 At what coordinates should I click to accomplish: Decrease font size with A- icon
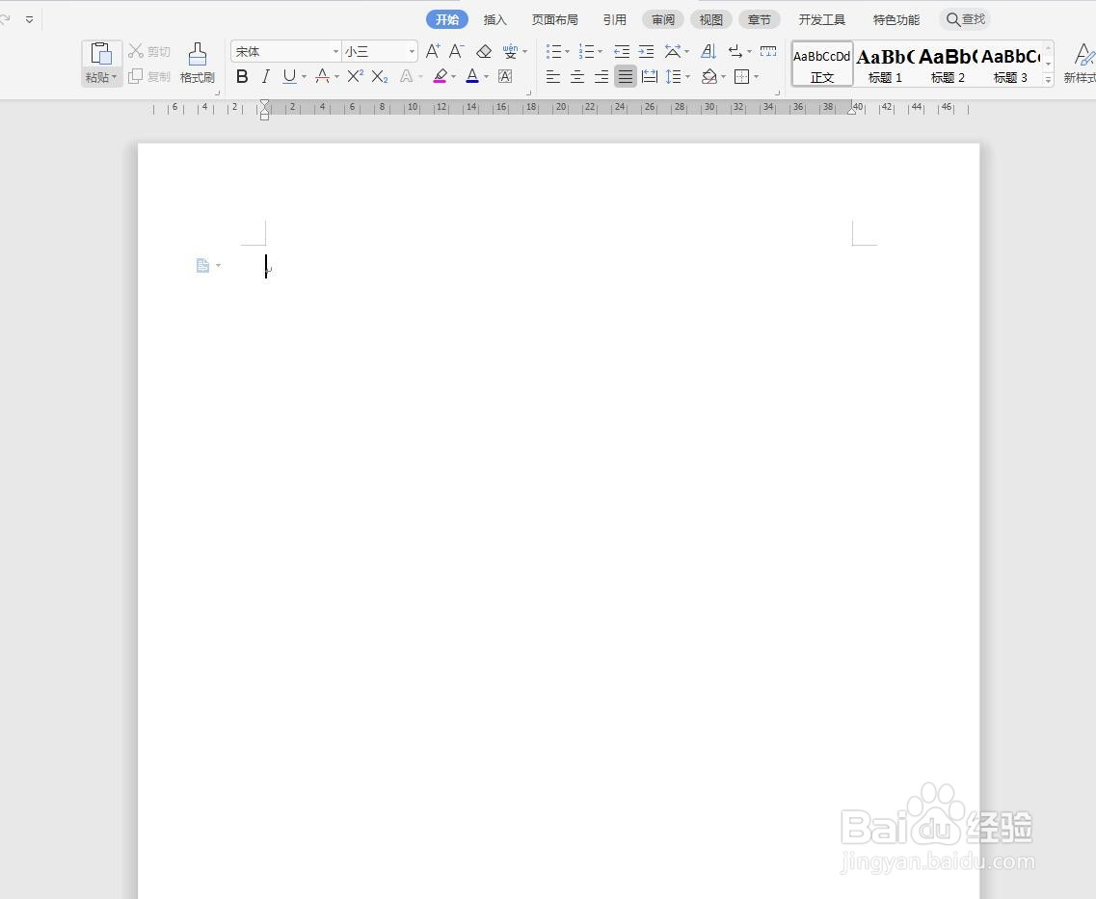pyautogui.click(x=457, y=51)
